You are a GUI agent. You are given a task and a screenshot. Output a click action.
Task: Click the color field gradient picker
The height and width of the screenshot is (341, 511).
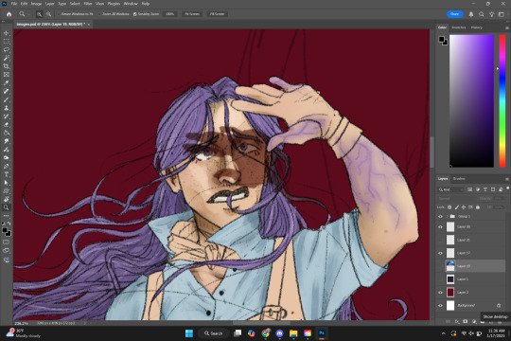(471, 100)
